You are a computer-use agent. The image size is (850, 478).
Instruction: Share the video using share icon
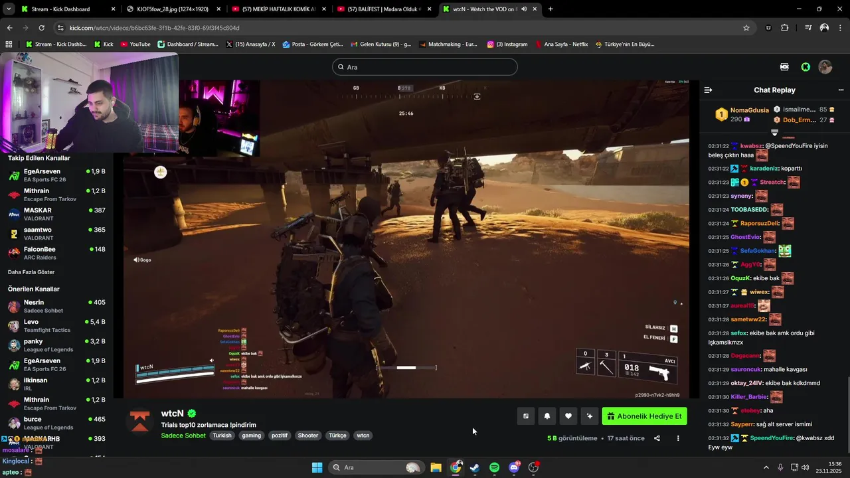pyautogui.click(x=657, y=438)
